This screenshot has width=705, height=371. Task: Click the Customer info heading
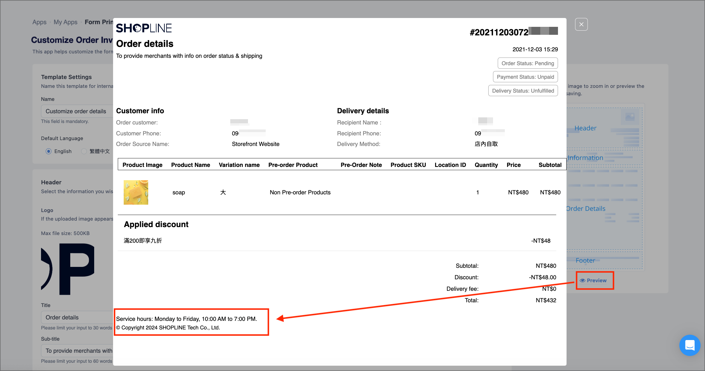pos(140,111)
